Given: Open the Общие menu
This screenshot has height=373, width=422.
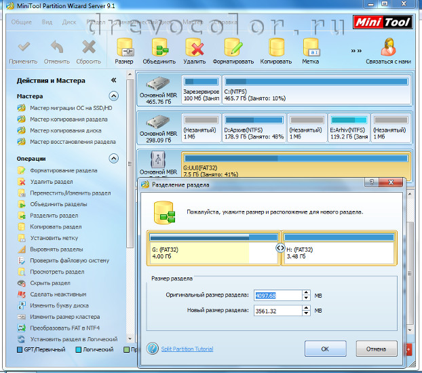Looking at the screenshot, I should 22,22.
